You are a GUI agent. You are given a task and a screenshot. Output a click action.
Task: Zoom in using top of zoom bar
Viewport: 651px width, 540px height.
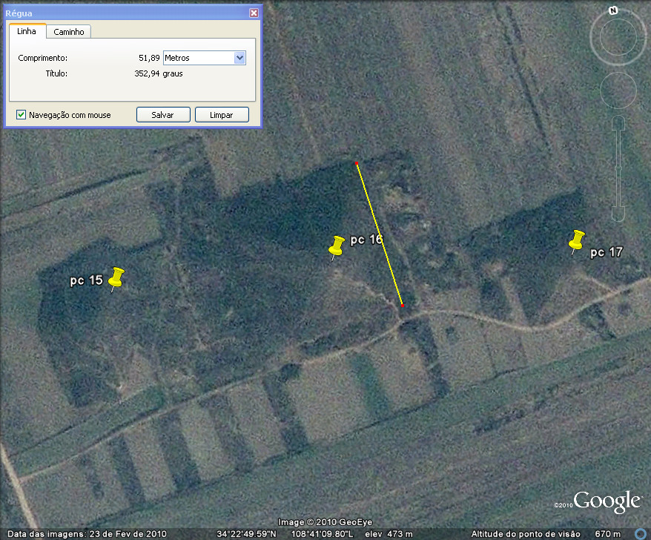618,122
